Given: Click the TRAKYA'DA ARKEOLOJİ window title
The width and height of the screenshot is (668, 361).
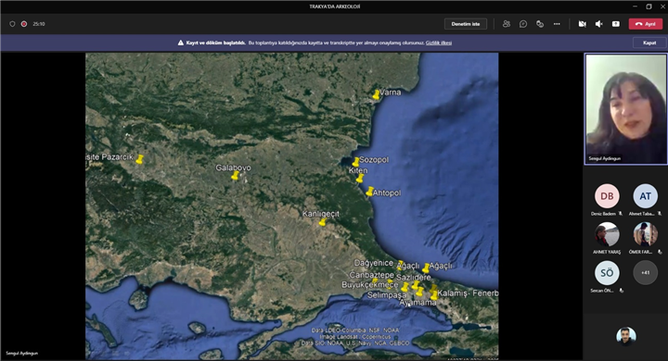Looking at the screenshot, I should (x=334, y=6).
